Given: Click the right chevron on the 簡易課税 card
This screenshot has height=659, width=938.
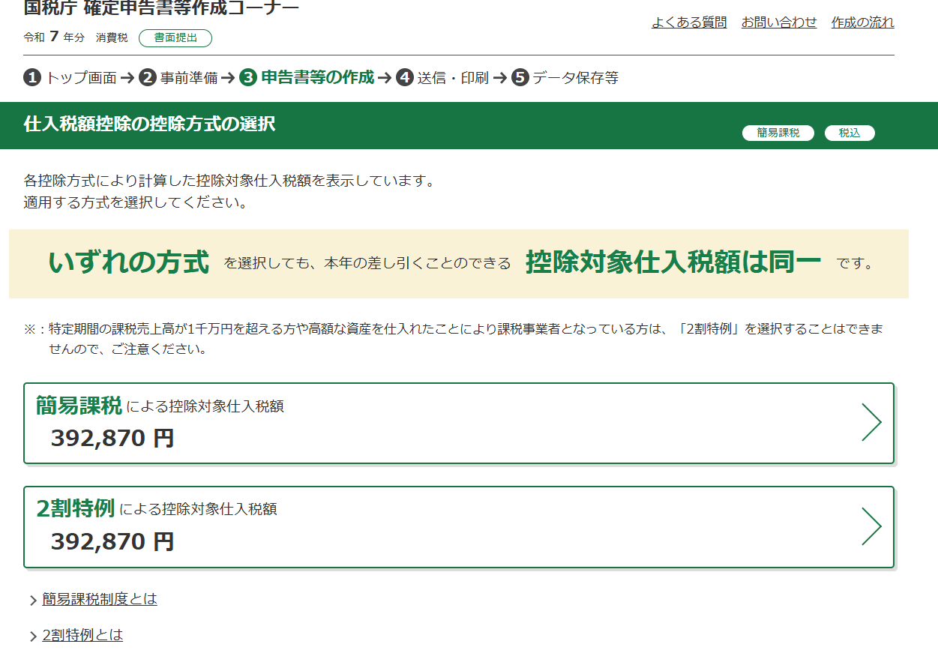Looking at the screenshot, I should point(871,423).
